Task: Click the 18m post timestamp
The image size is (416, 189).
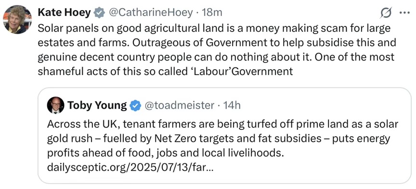Action: 212,13
